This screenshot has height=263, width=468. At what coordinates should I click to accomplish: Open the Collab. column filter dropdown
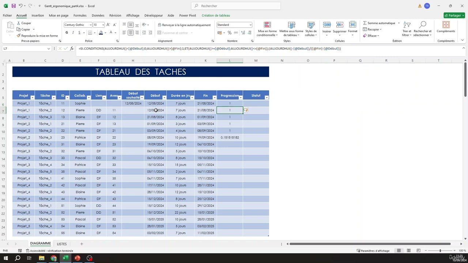tap(88, 98)
